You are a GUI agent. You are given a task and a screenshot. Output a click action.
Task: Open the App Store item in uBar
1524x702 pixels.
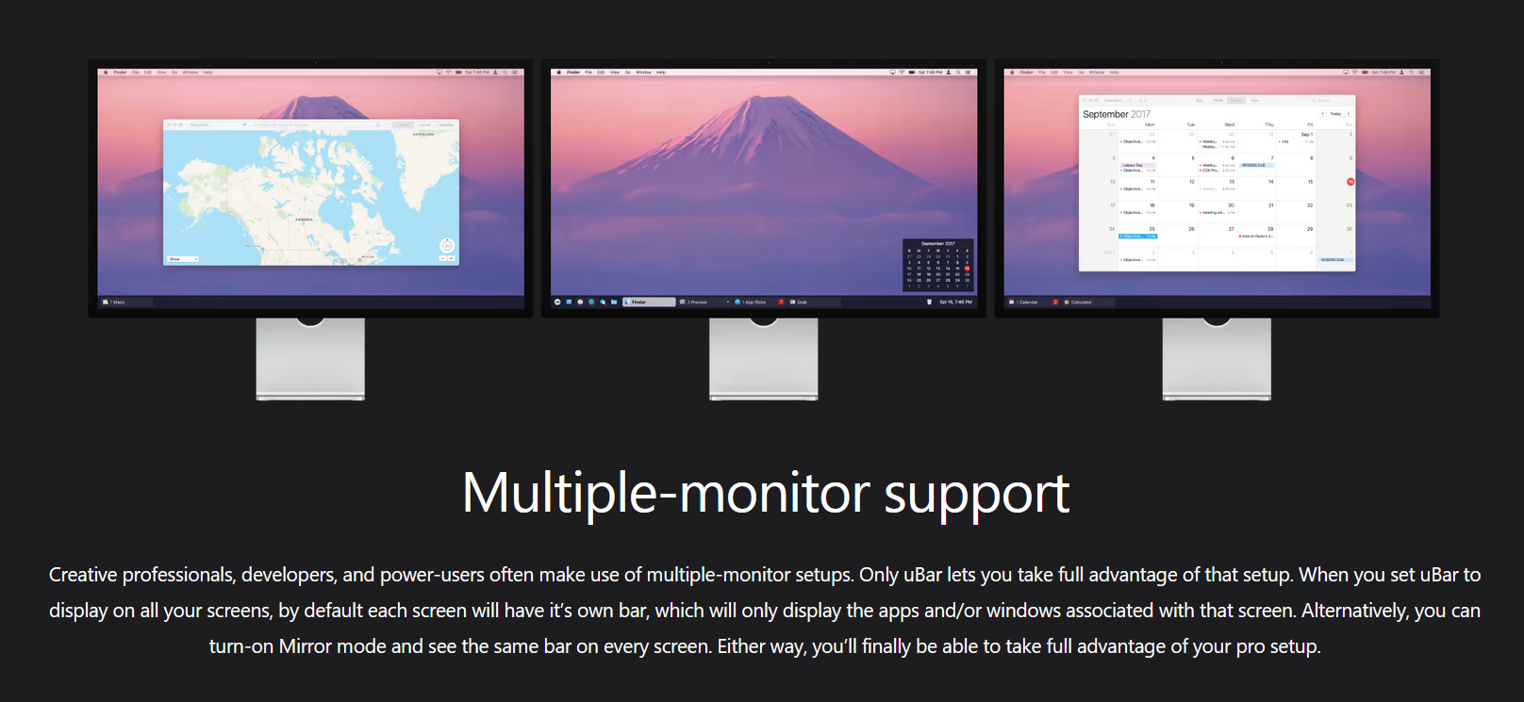click(751, 302)
